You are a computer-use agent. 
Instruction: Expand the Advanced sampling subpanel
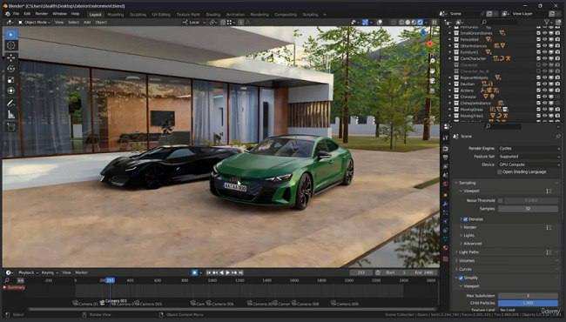coord(473,244)
